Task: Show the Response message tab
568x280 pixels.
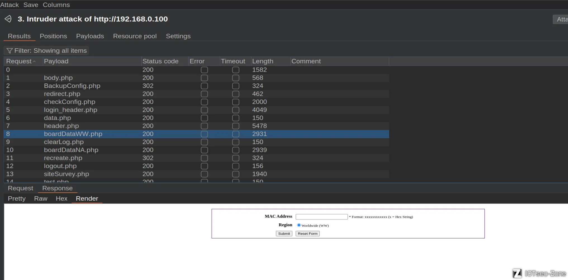Action: 57,188
